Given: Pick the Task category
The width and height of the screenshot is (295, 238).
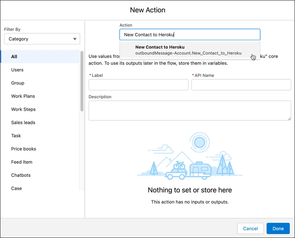Looking at the screenshot, I should click(40, 135).
